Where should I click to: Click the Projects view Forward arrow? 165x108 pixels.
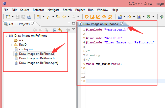41,30
